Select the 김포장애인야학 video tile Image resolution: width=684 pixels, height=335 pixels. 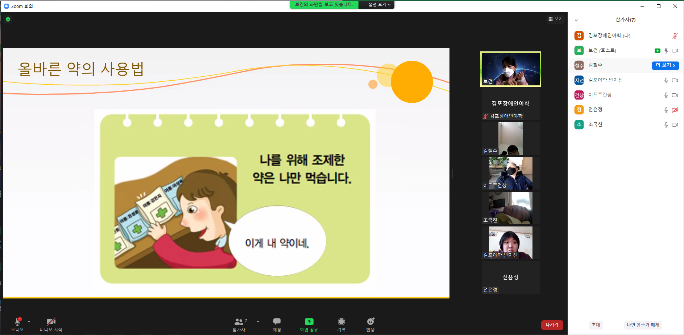click(x=511, y=104)
